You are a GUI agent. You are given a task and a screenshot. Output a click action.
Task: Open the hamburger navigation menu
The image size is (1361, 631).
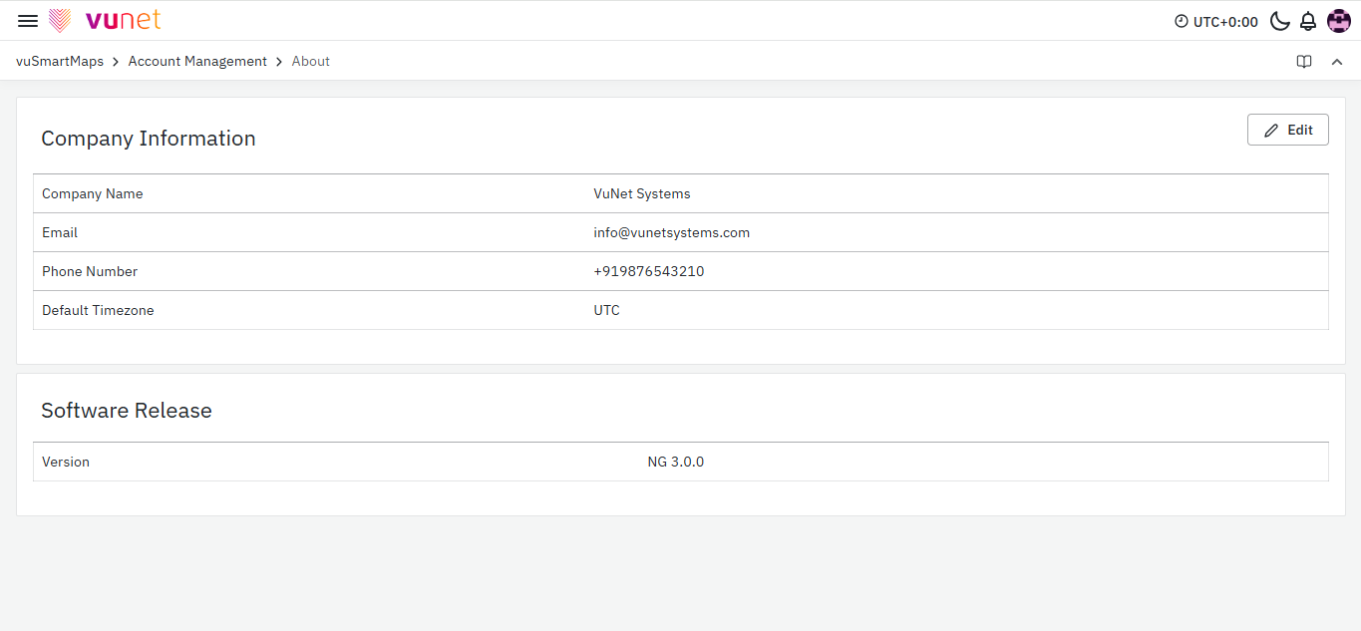click(28, 21)
